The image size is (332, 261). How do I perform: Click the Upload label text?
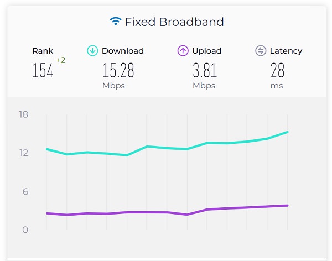pyautogui.click(x=207, y=51)
